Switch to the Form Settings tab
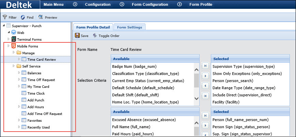The width and height of the screenshot is (296, 137). point(129,27)
